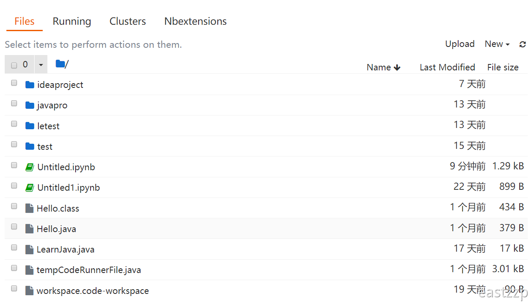Image resolution: width=532 pixels, height=305 pixels.
Task: Click the Hello.class file icon
Action: (29, 208)
